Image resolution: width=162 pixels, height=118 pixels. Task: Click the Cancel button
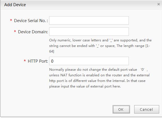pyautogui.click(x=147, y=109)
